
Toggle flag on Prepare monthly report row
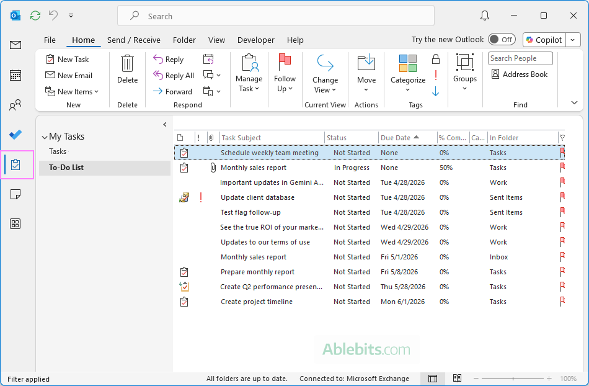coord(562,272)
